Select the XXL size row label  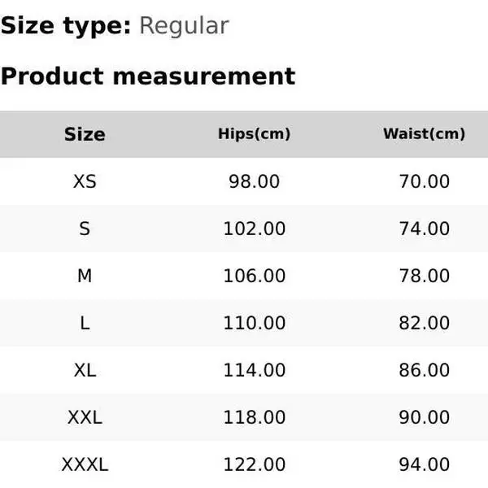click(85, 417)
